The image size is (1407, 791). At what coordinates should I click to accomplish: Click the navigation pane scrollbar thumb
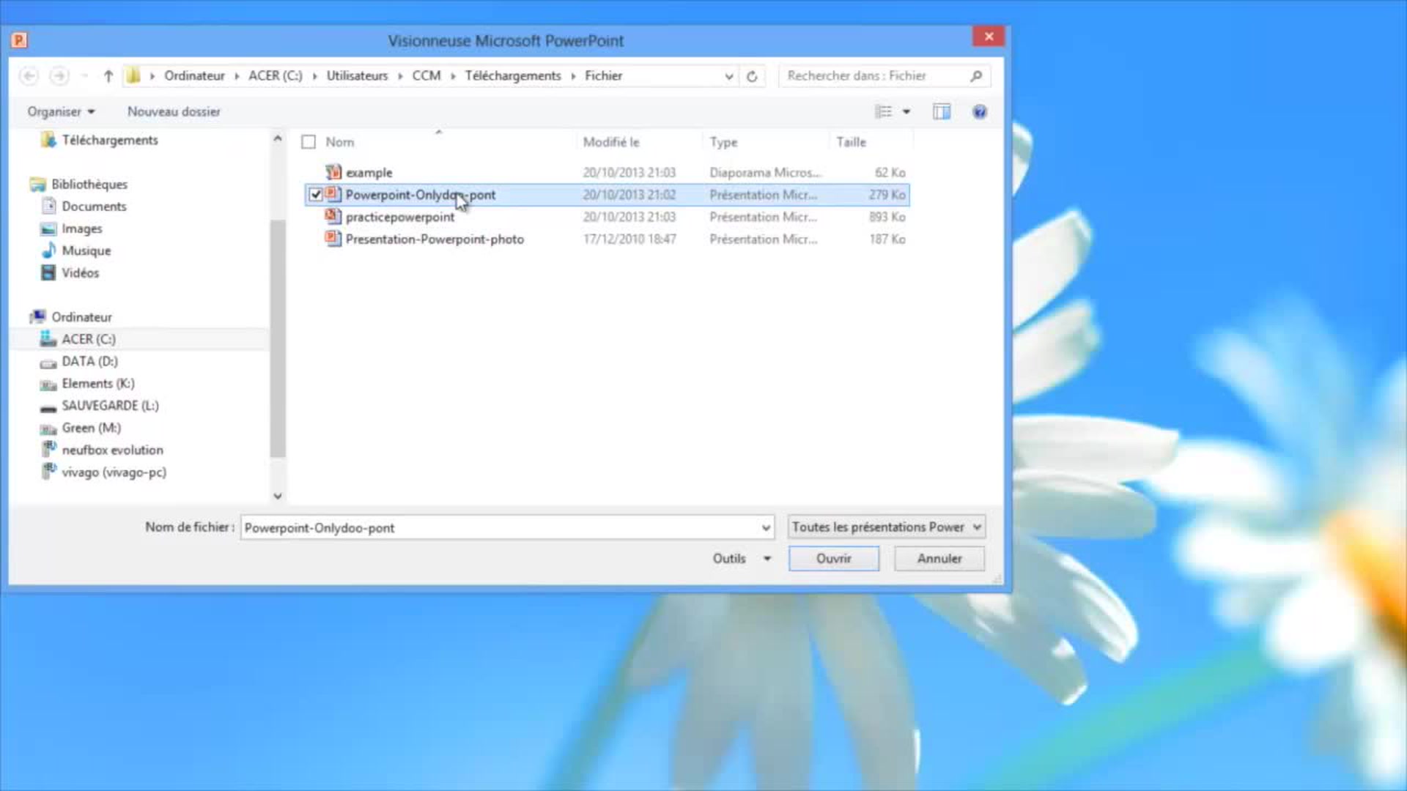coord(278,337)
